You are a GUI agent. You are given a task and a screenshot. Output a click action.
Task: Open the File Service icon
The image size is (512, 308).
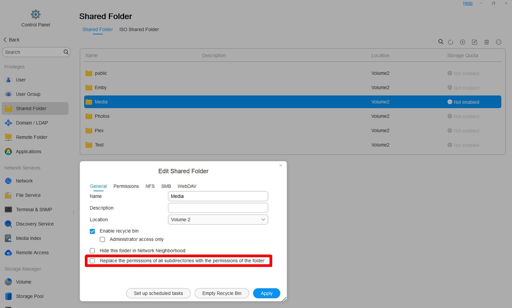pos(8,195)
